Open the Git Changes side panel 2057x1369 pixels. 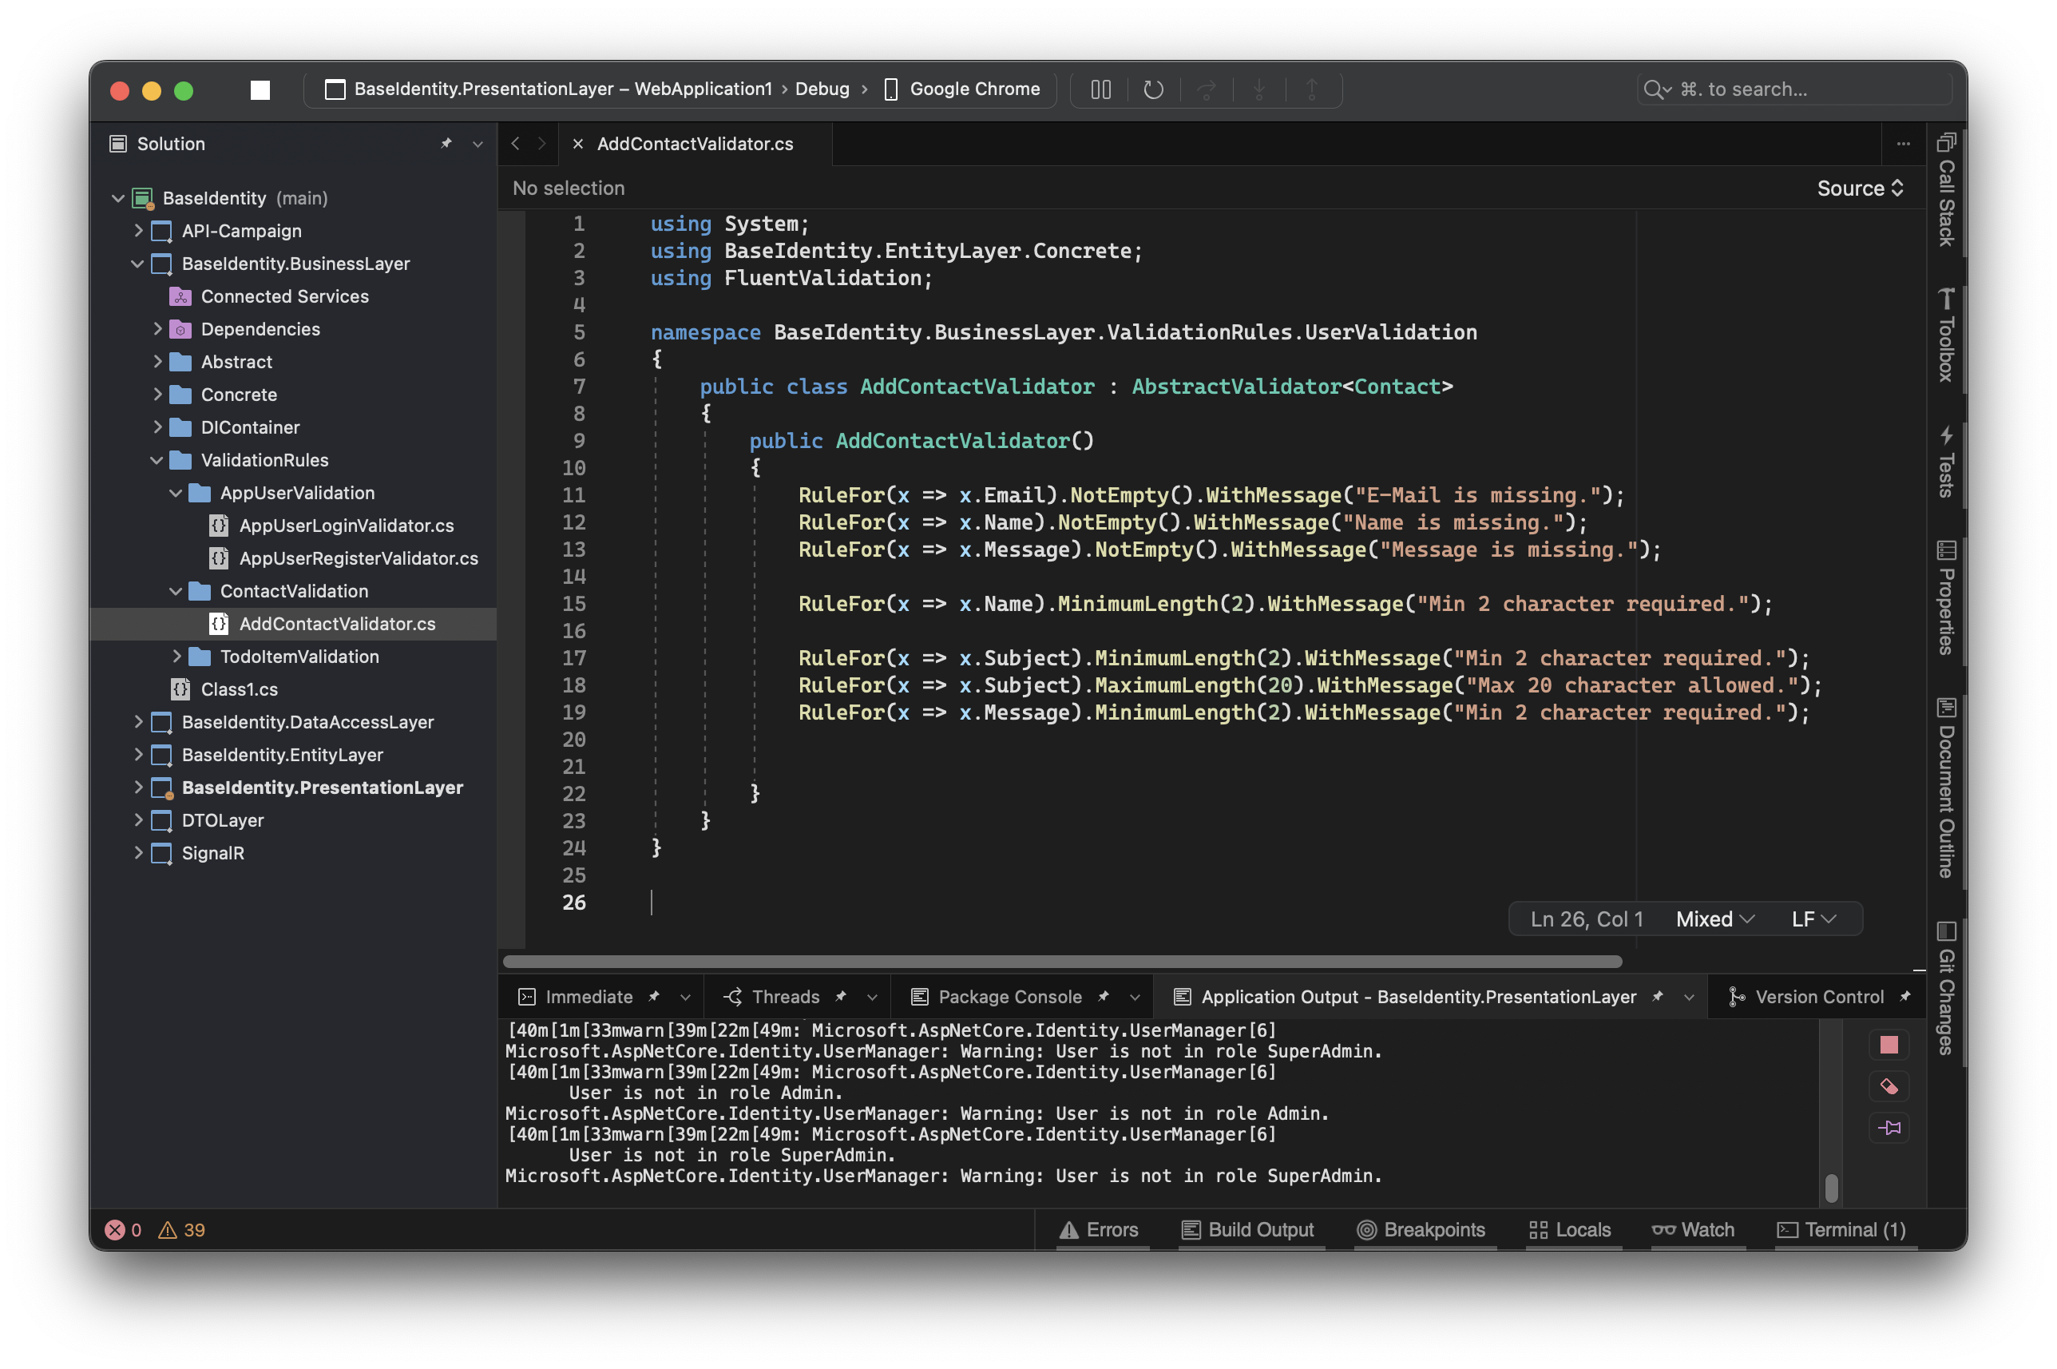[x=1946, y=987]
